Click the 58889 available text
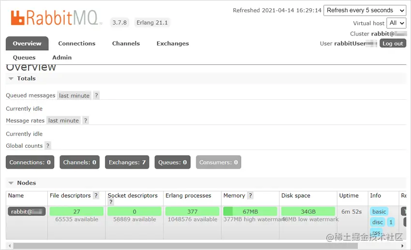 pos(134,219)
